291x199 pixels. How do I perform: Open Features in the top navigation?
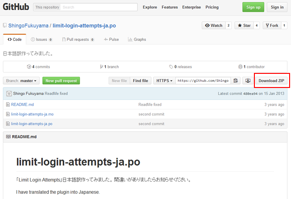(169, 7)
